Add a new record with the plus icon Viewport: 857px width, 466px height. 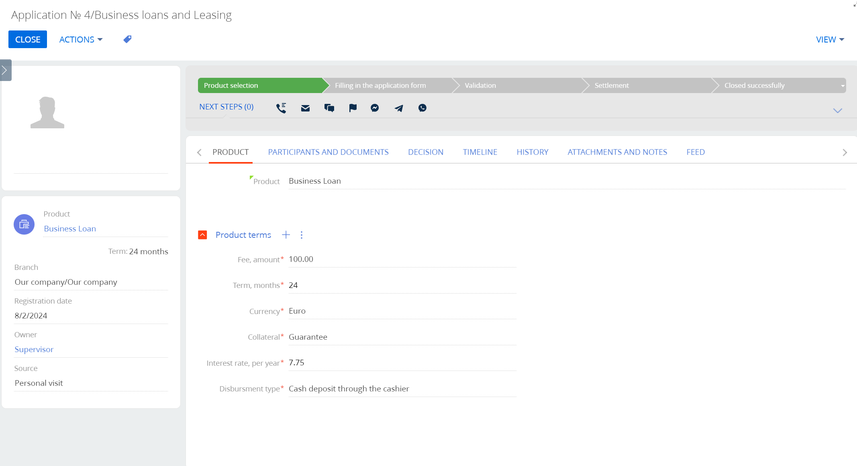[286, 235]
